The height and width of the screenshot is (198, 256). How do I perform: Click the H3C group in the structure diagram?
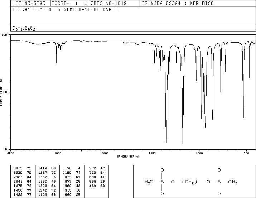[149, 182]
